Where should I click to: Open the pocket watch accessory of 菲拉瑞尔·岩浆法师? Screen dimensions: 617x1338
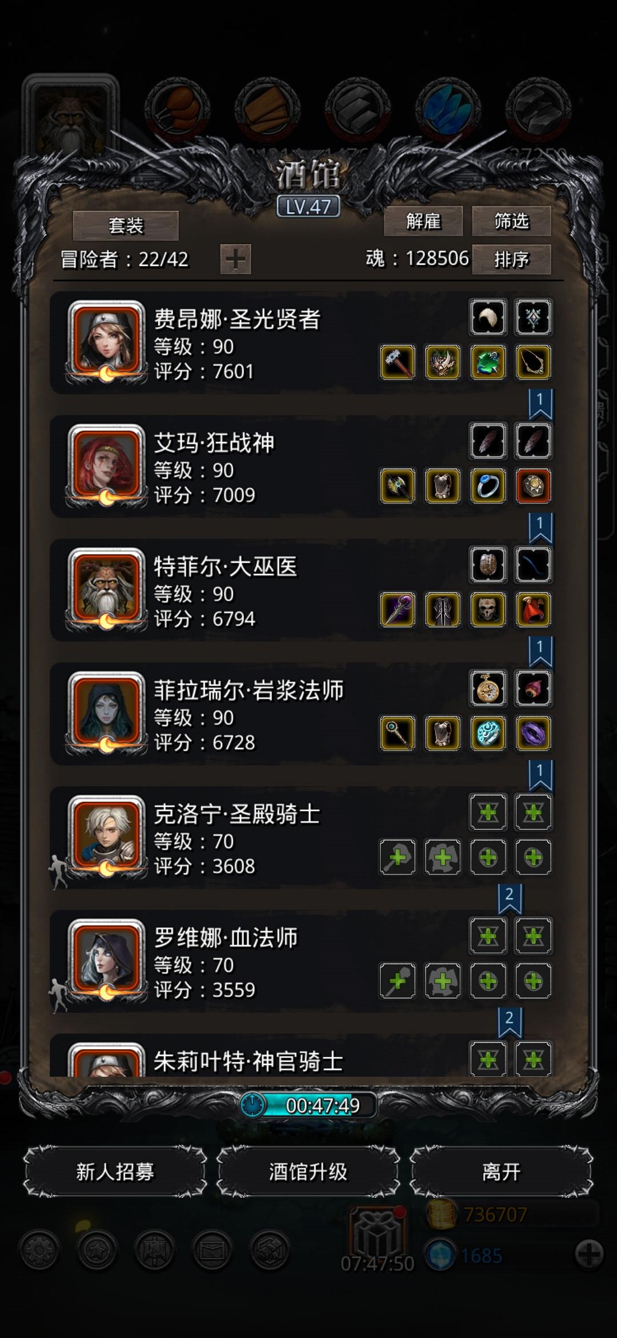pyautogui.click(x=488, y=688)
